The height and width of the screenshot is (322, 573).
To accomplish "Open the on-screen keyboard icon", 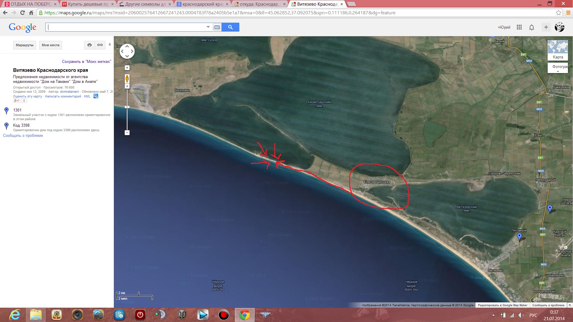I will click(217, 27).
